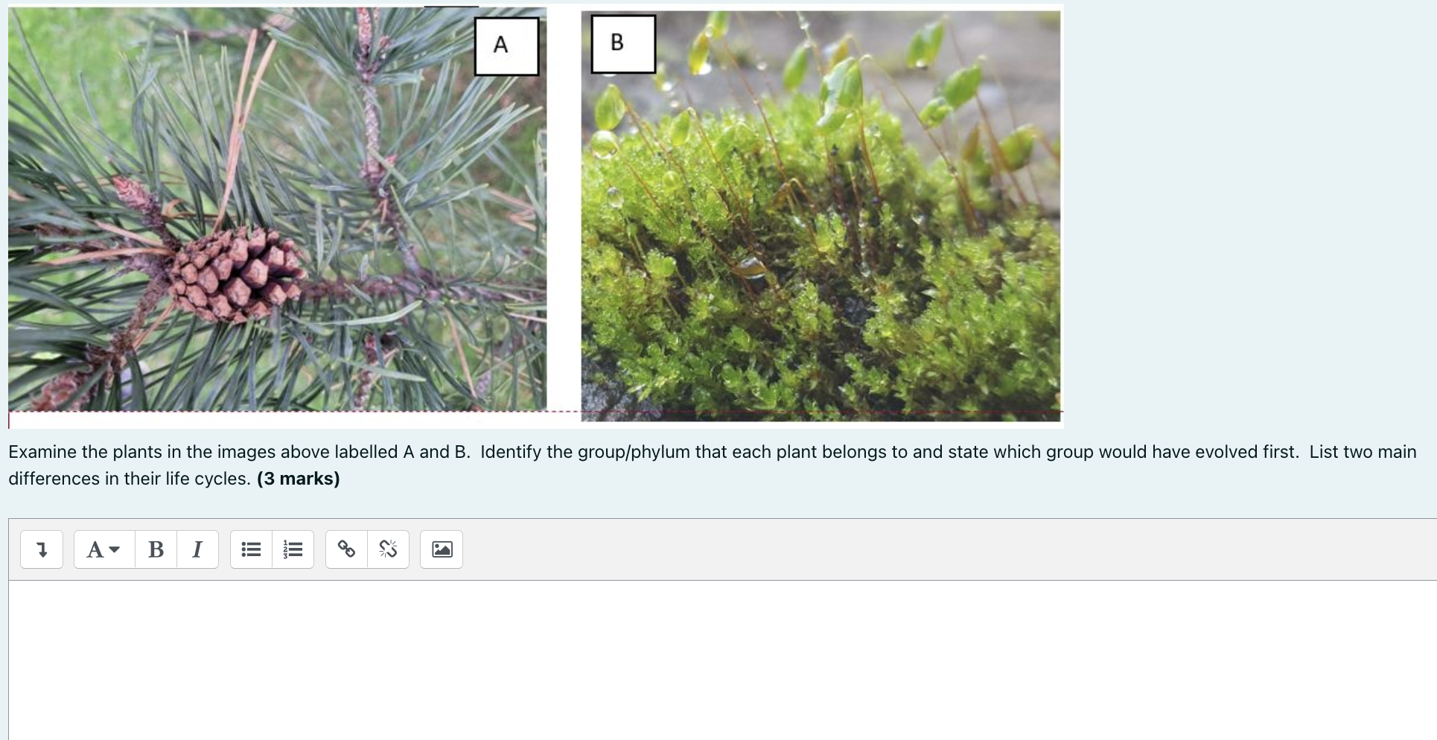The width and height of the screenshot is (1437, 740).
Task: Insert an ordered numbered list
Action: pos(293,549)
